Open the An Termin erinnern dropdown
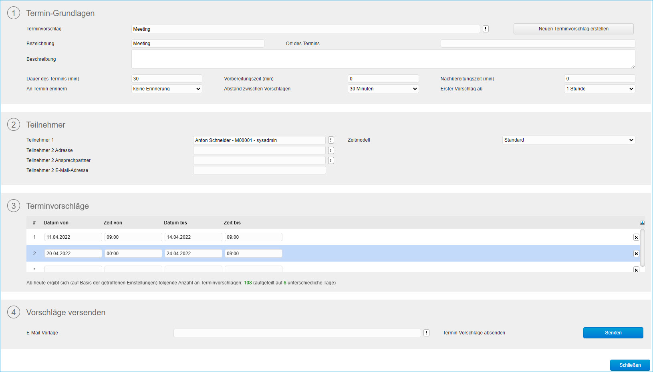653x372 pixels. [x=167, y=89]
